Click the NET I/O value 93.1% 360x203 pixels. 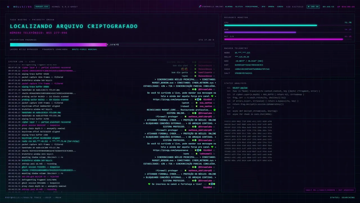(348, 36)
